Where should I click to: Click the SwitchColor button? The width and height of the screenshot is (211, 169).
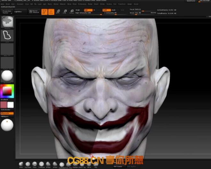(x=5, y=110)
